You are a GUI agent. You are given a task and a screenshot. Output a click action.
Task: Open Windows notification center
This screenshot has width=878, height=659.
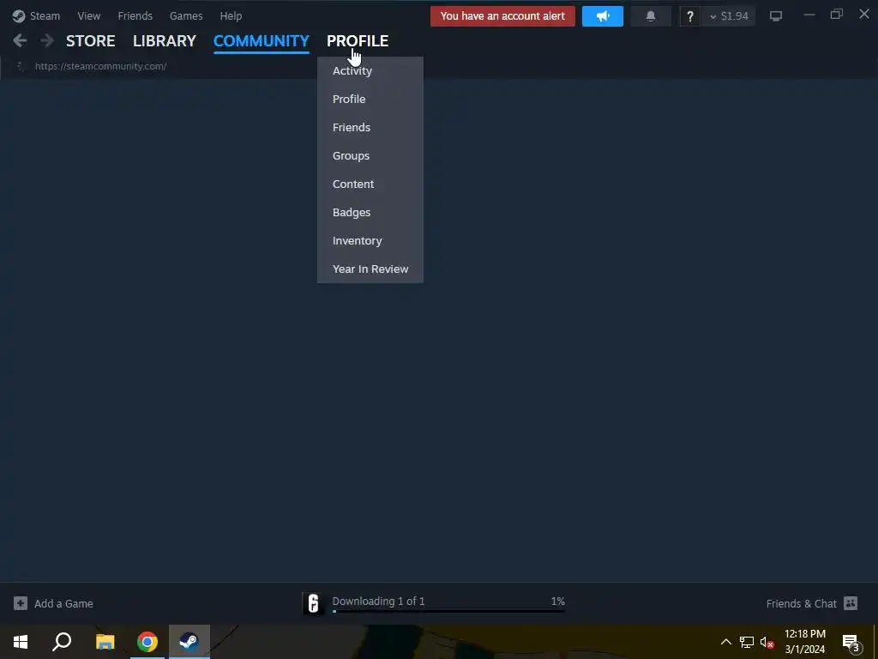coord(851,642)
